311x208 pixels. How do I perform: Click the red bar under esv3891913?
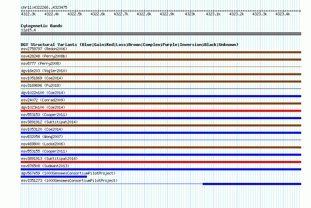click(161, 162)
